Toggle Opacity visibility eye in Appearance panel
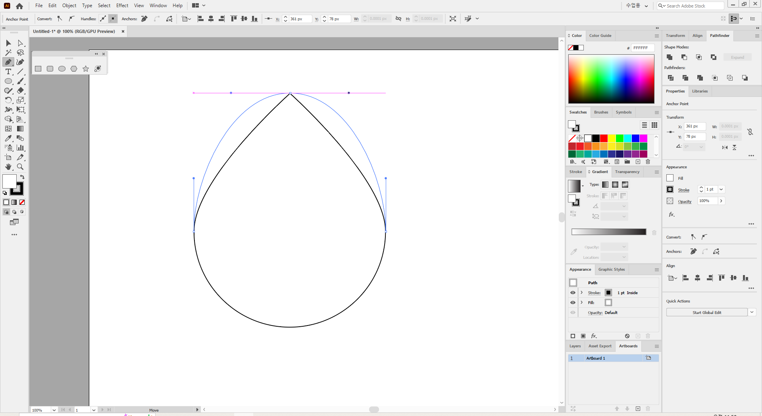 point(573,312)
